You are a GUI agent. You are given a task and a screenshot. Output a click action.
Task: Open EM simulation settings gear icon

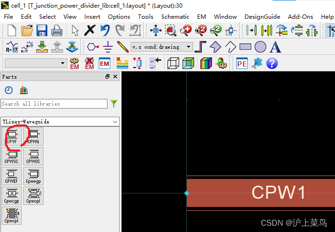[x=75, y=64]
